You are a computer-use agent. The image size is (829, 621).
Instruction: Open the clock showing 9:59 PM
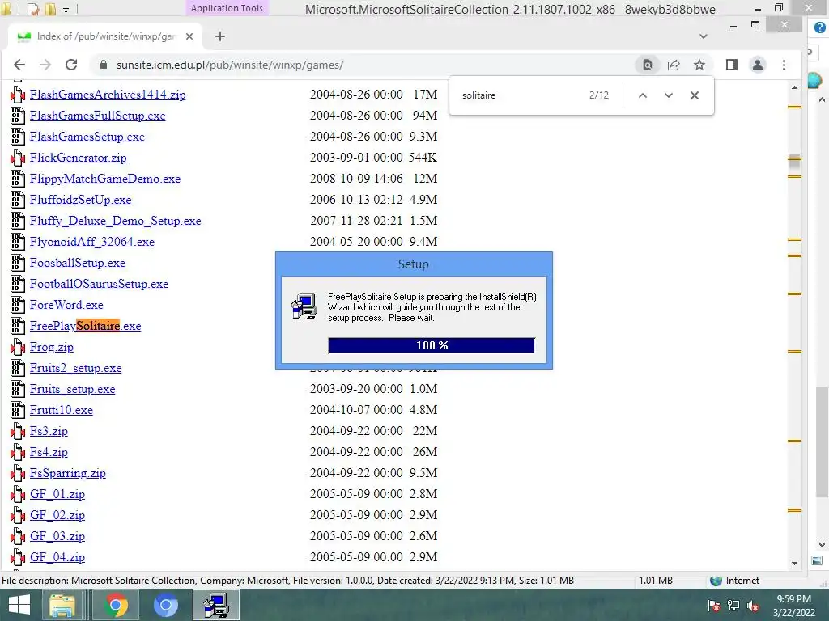[x=793, y=606]
